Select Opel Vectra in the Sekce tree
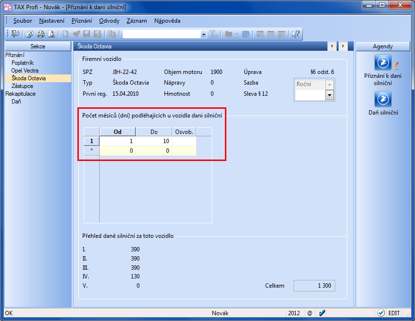Screen dimensions: 415x321 25,71
